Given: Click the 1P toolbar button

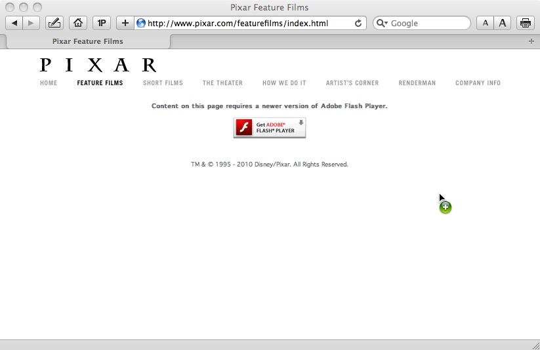Looking at the screenshot, I should click(x=102, y=23).
